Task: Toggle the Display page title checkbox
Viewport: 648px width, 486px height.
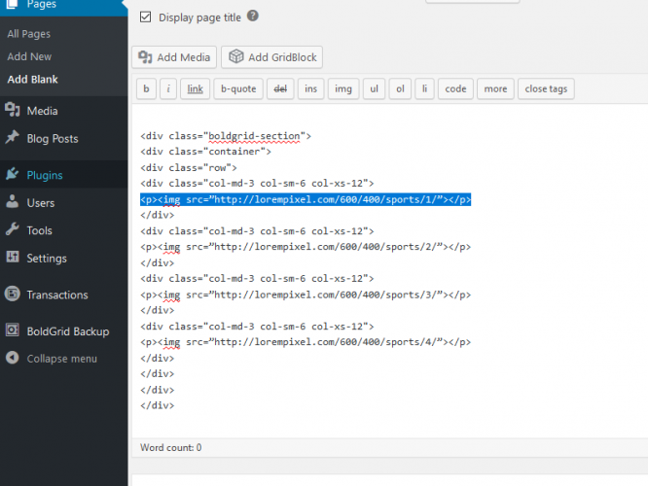Action: (x=145, y=17)
